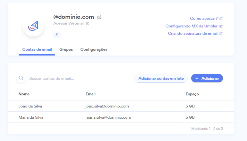The width and height of the screenshot is (247, 141).
Task: Switch to the Grupos tab
Action: pyautogui.click(x=66, y=49)
